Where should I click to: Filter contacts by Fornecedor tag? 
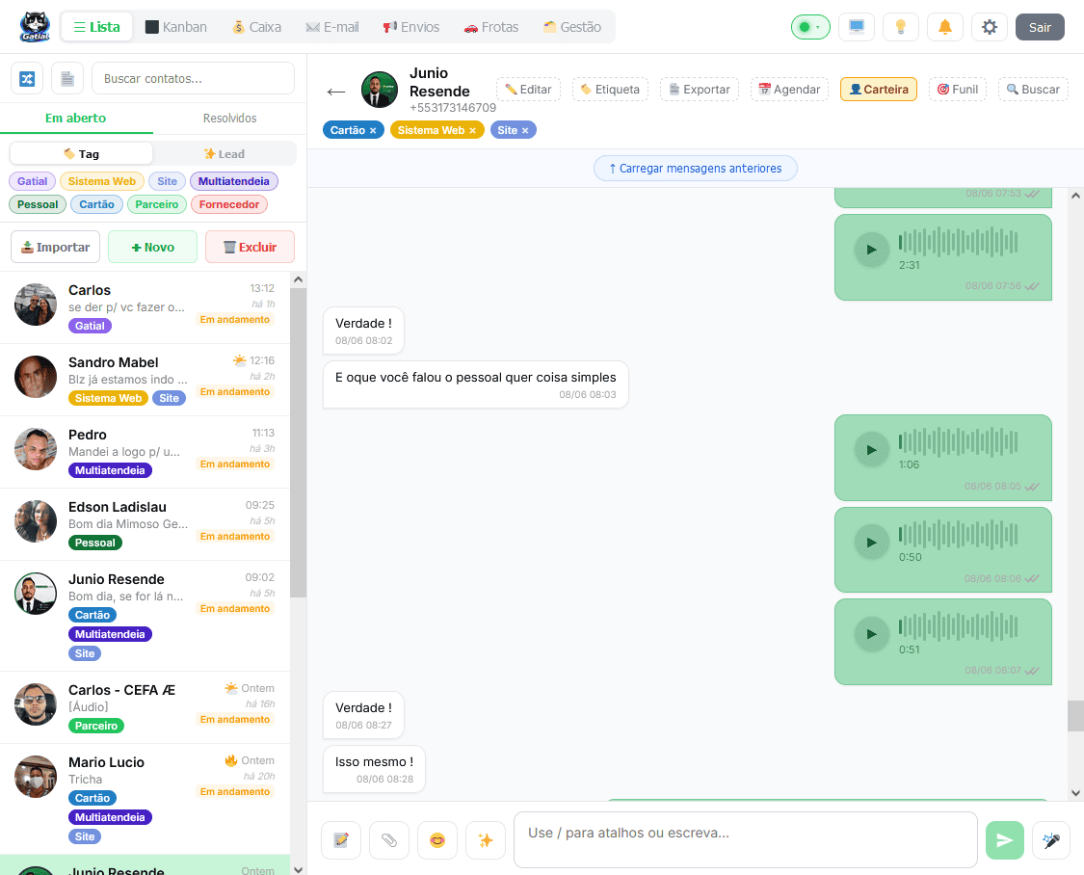click(x=228, y=204)
